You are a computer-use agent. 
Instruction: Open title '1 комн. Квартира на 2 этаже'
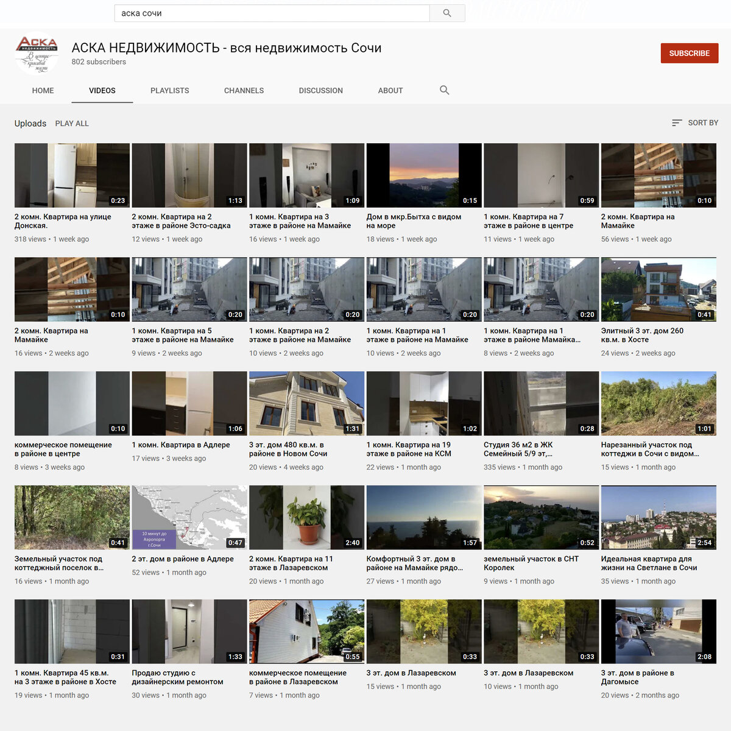(300, 335)
